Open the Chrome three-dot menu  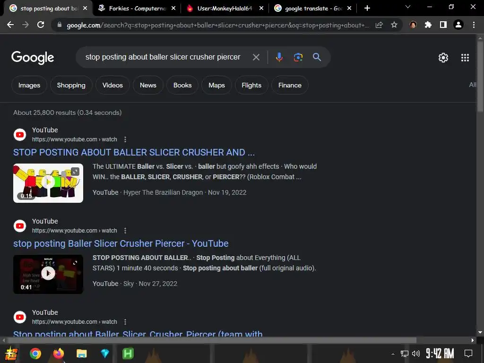[474, 25]
